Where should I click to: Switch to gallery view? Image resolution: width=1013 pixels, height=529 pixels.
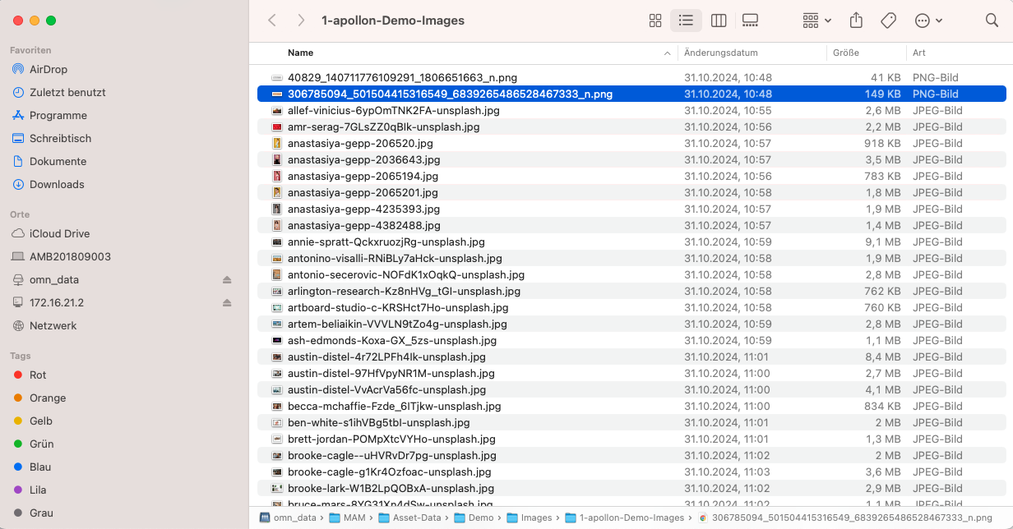pos(750,21)
